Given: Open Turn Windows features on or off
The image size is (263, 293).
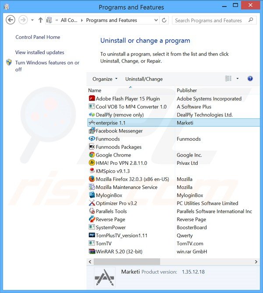Looking at the screenshot, I should (x=47, y=66).
